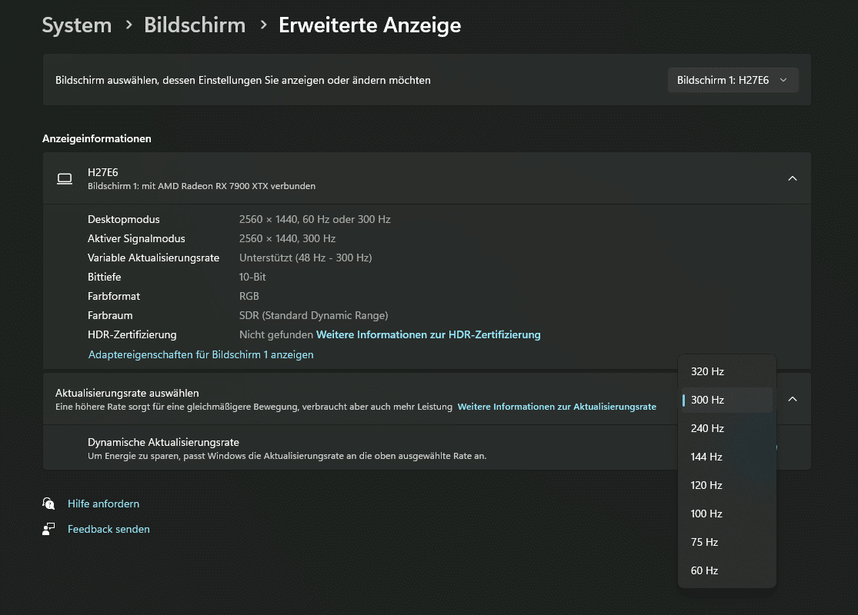This screenshot has height=615, width=858.
Task: Go back to System in breadcrumb
Action: pyautogui.click(x=76, y=25)
